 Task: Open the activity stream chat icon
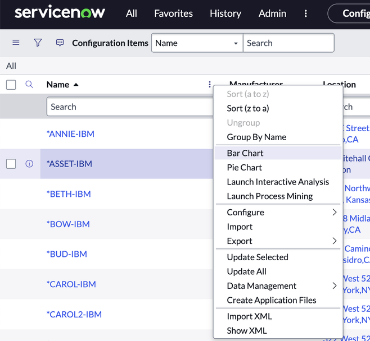click(x=60, y=43)
